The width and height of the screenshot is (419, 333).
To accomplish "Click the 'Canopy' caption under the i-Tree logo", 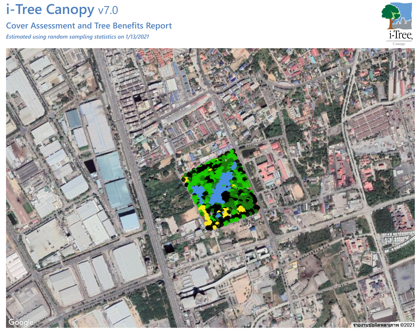I will pos(399,44).
